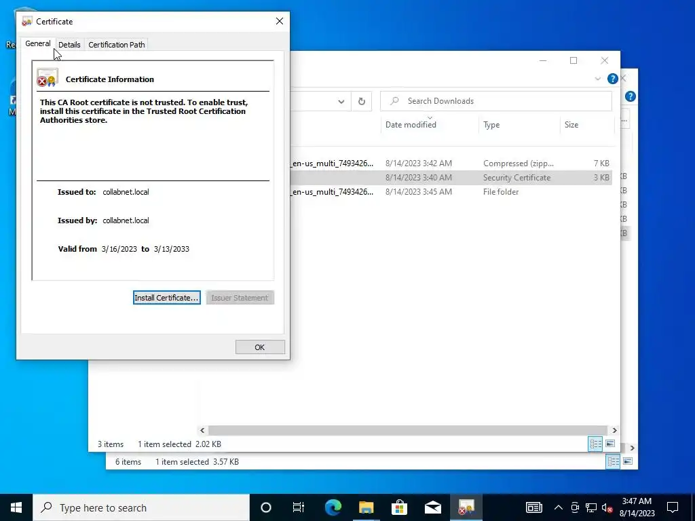Click 8/14/2023 3:42 AM date cell
Screen dimensions: 695x521
418,163
